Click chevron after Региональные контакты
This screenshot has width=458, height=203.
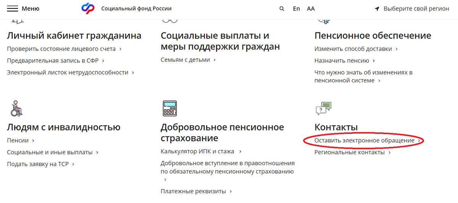click(x=389, y=153)
